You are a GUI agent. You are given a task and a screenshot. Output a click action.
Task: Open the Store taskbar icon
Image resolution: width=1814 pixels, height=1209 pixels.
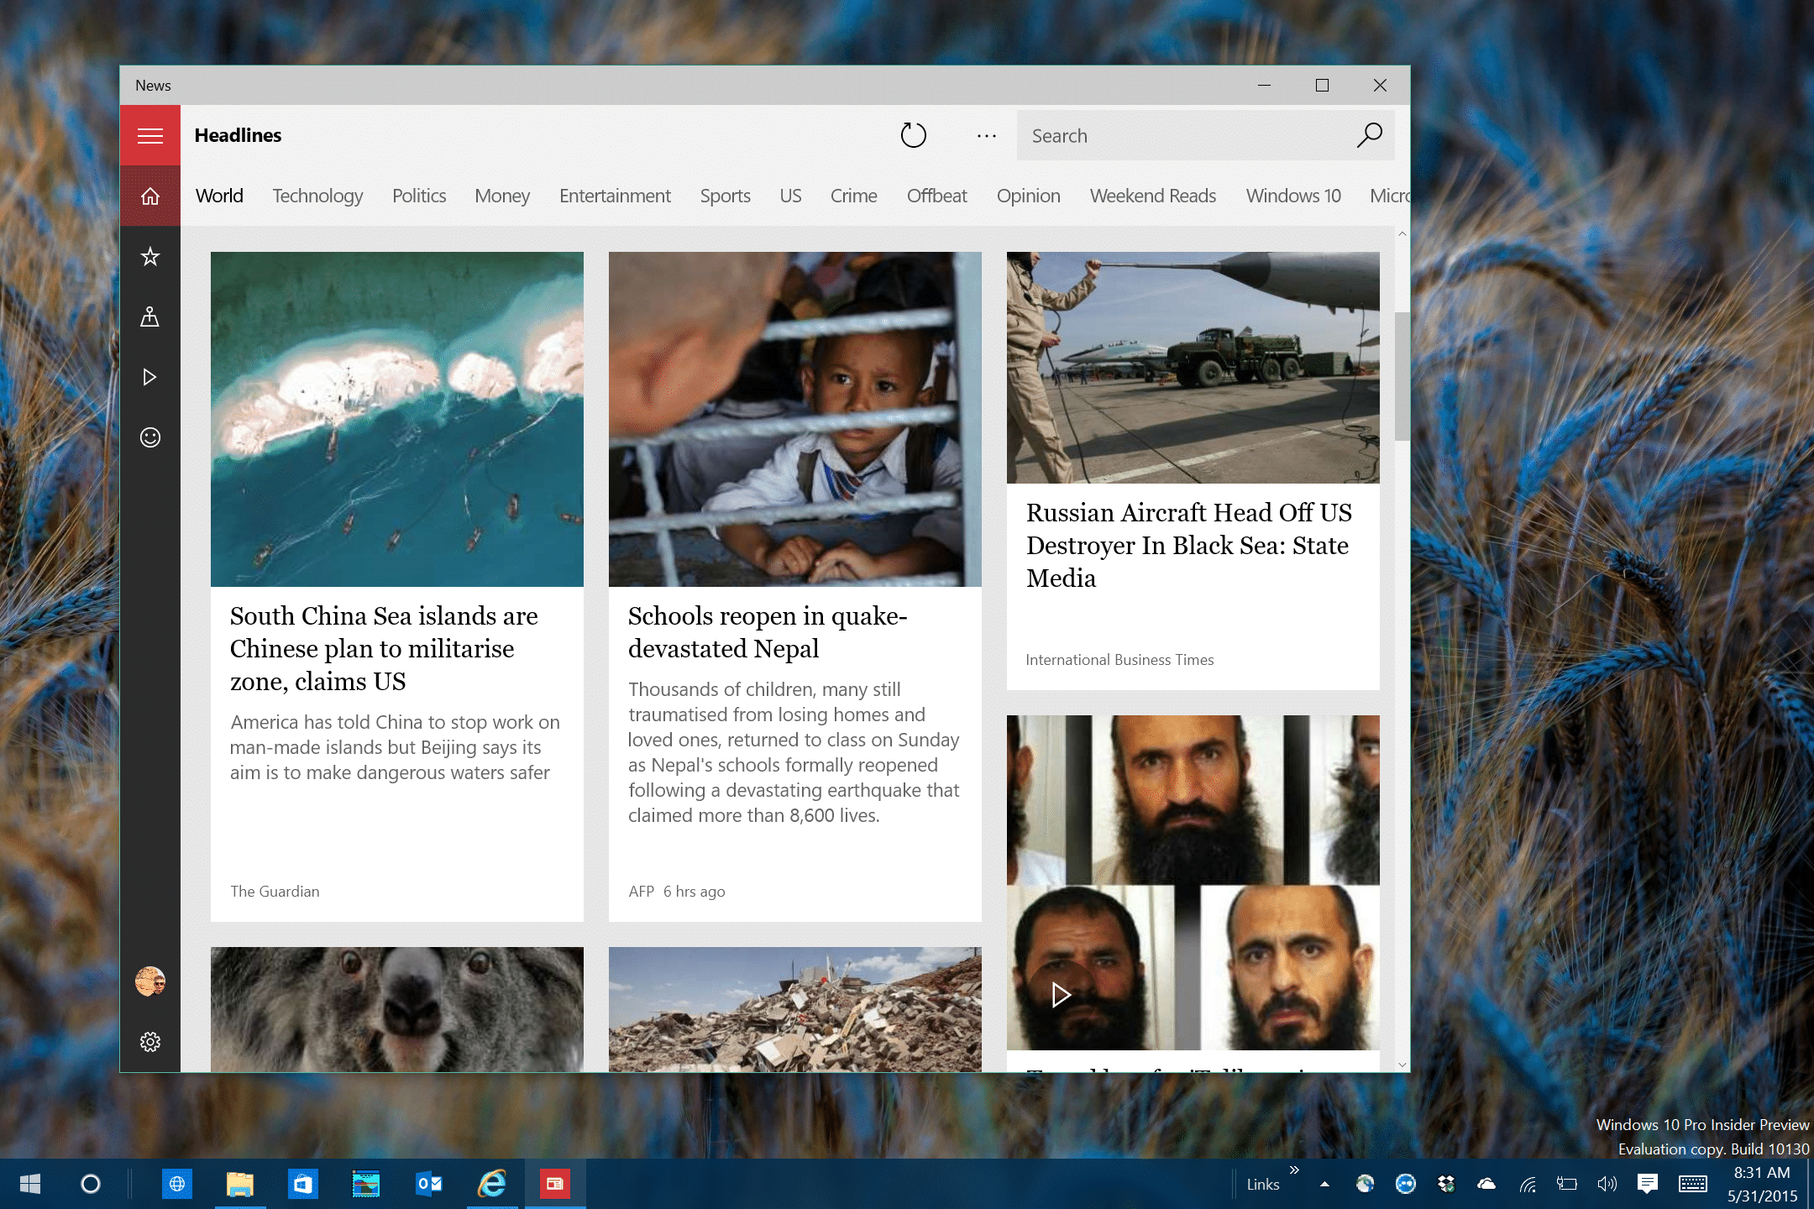pos(302,1184)
